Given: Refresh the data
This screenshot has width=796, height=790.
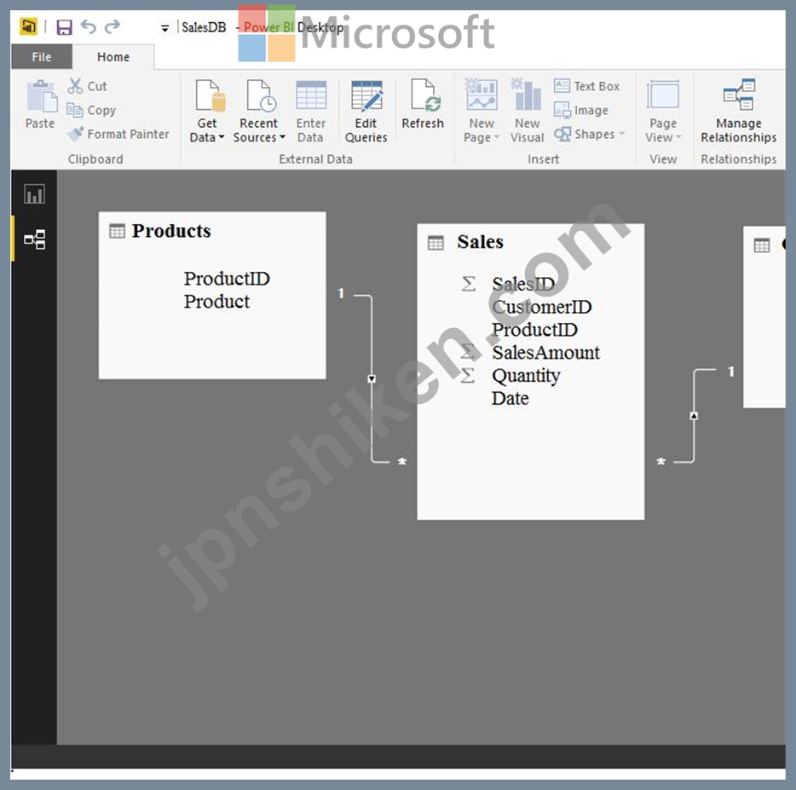Looking at the screenshot, I should 423,104.
